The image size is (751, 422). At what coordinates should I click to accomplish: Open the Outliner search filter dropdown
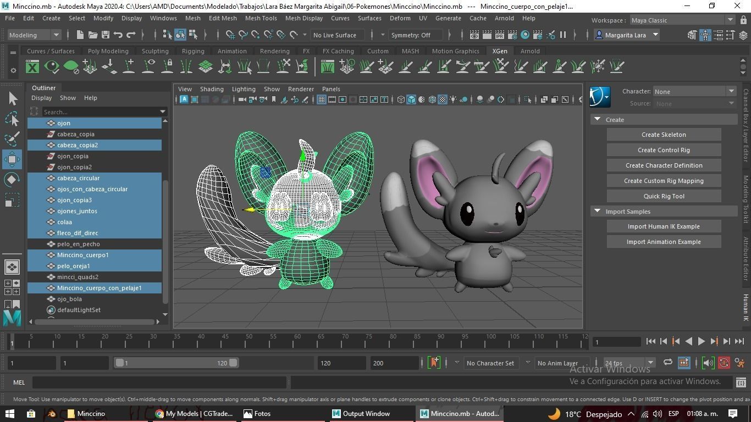point(163,112)
